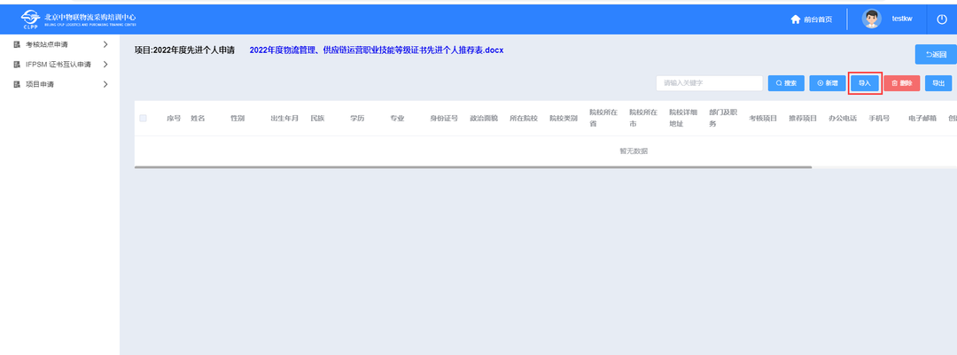Open the 项目申请 menu item
Image resolution: width=957 pixels, height=355 pixels.
pyautogui.click(x=60, y=84)
